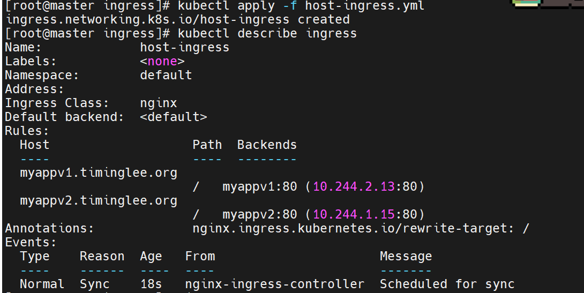The width and height of the screenshot is (584, 293).
Task: Click annotation 'nginx.ingress.kubernetes.io/rewrite-target: /'
Action: click(x=361, y=228)
